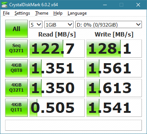
Task: Select the 4KiB Q8T8 write value 1.561
Action: click(x=114, y=68)
